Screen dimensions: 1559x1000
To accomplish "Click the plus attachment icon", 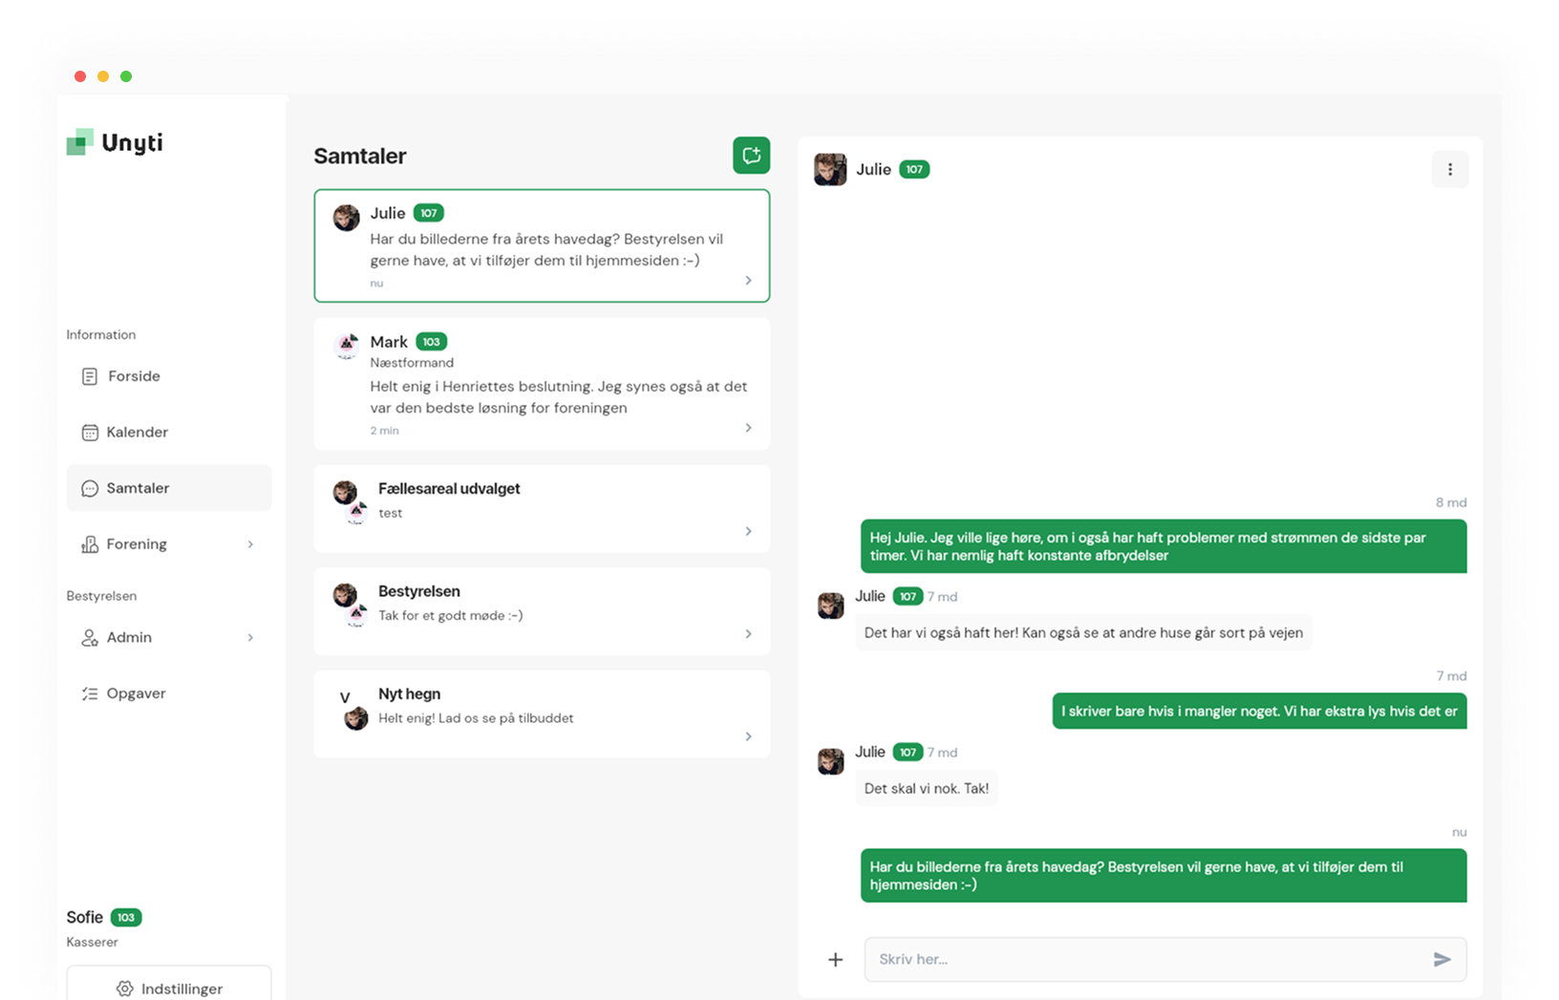I will tap(835, 959).
